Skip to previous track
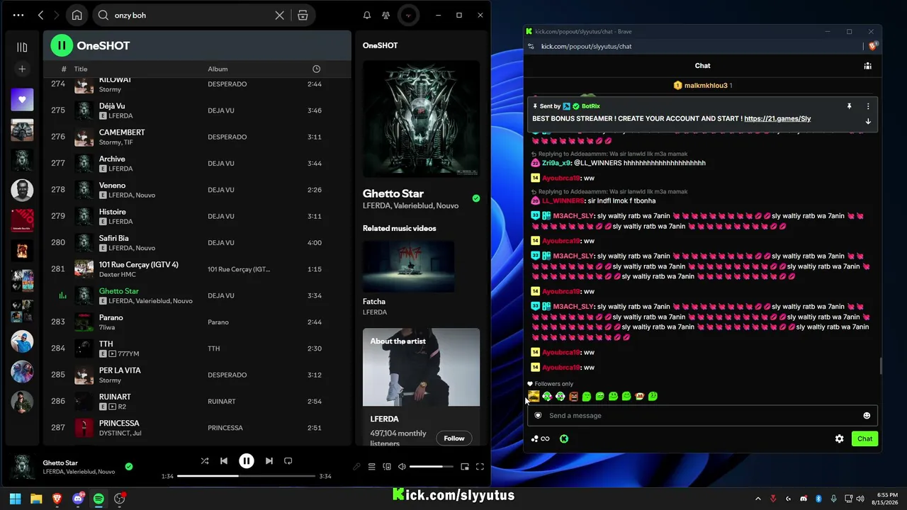Viewport: 907px width, 510px height. click(224, 461)
